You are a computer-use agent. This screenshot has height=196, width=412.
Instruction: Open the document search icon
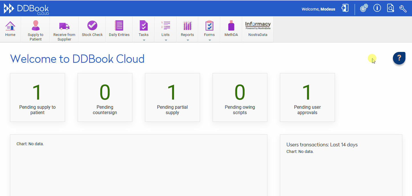coord(390,8)
